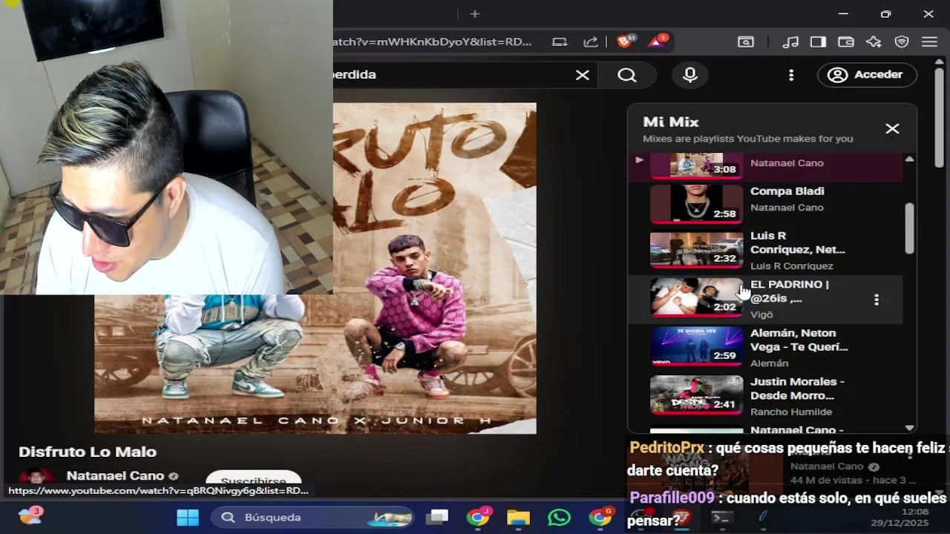Screen dimensions: 950x534
Task: Clear the YouTube search text
Action: [x=583, y=75]
